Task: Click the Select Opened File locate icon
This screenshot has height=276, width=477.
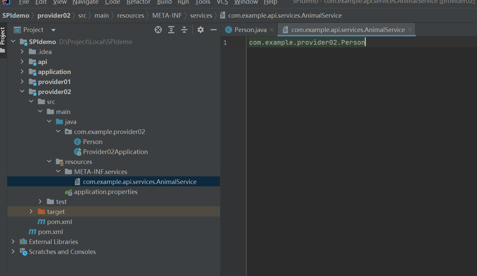Action: coord(158,30)
